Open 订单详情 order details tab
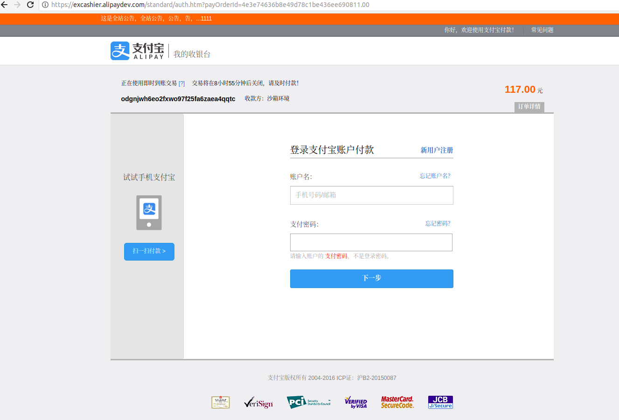Image resolution: width=619 pixels, height=420 pixels. point(529,107)
